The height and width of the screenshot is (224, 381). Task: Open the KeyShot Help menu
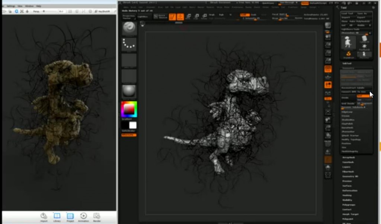coord(39,6)
